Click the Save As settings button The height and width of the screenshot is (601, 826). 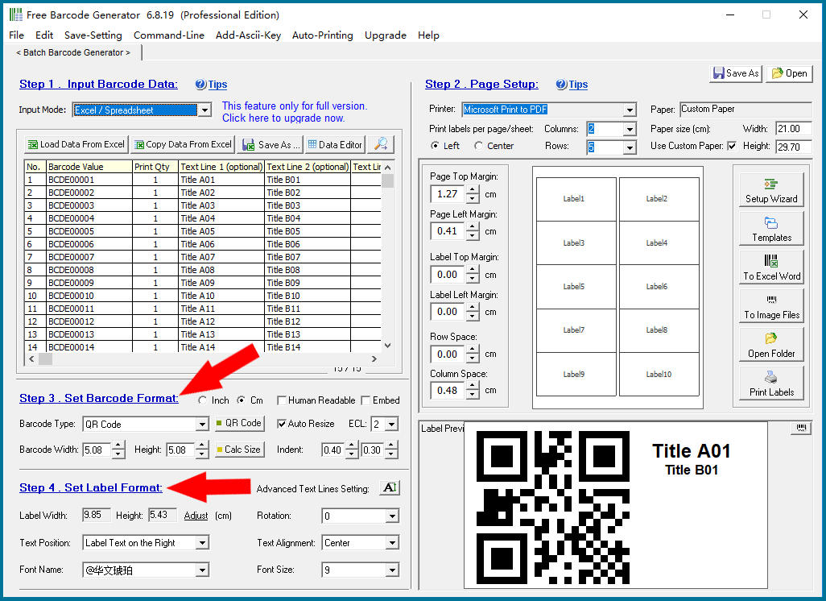736,73
